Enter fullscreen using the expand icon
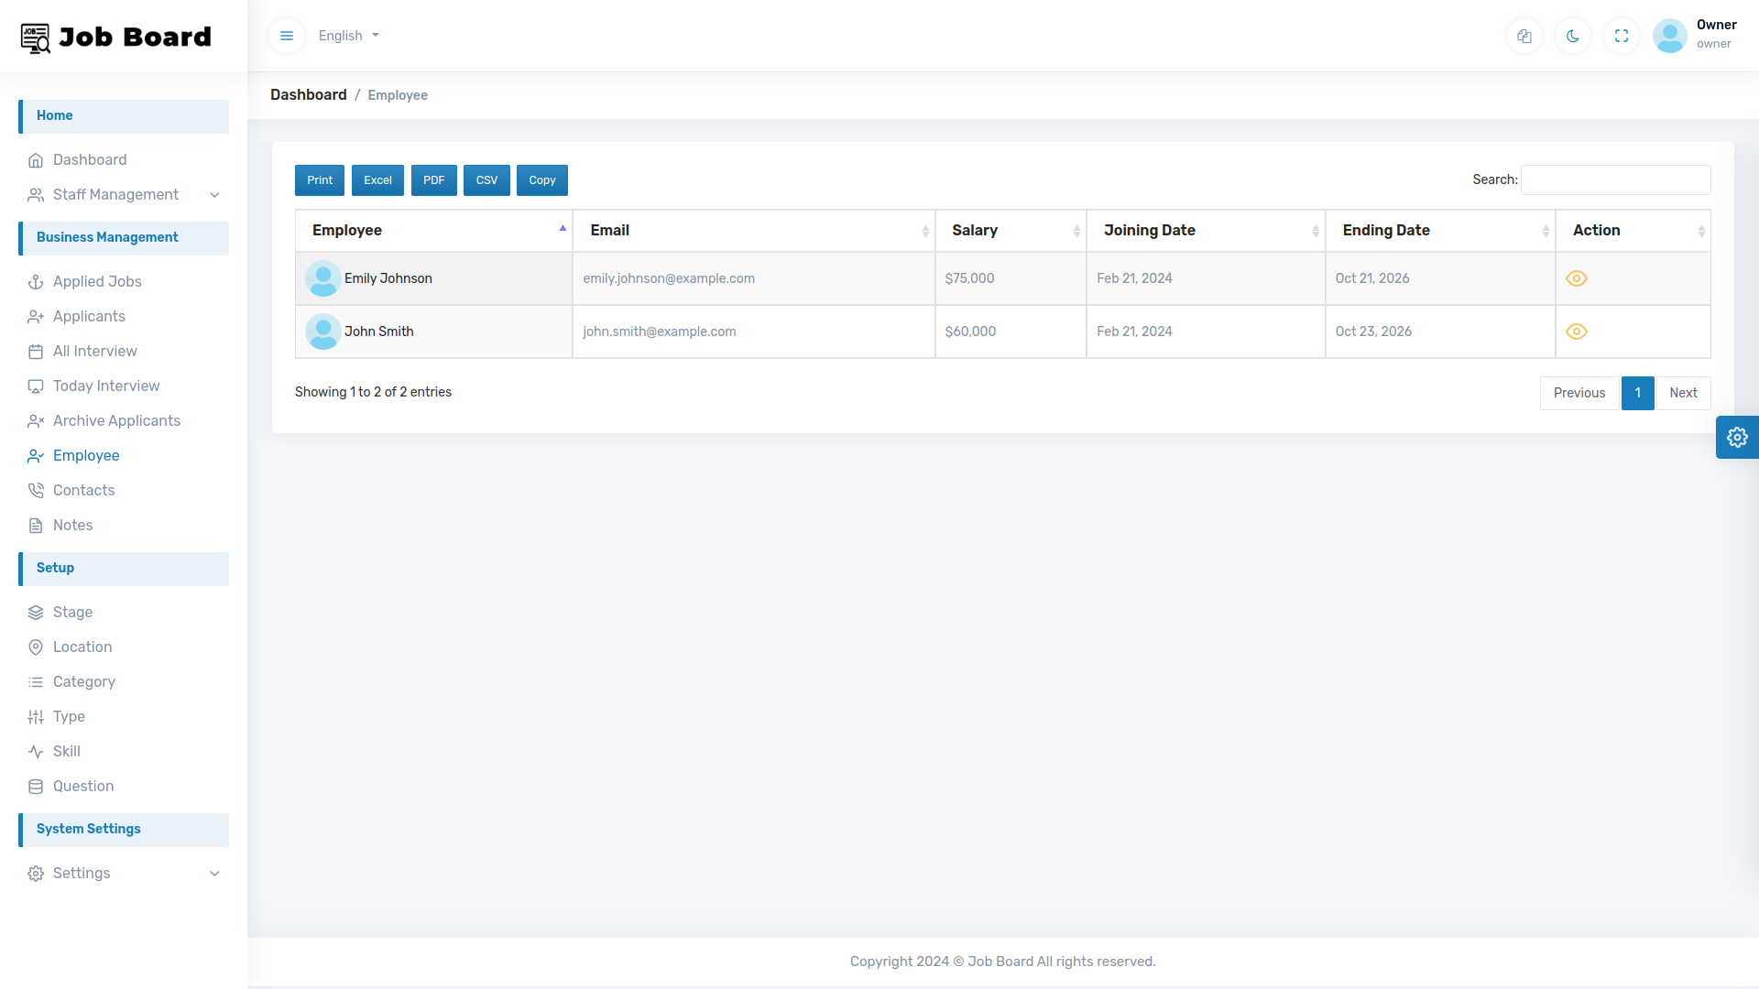The height and width of the screenshot is (989, 1759). (x=1621, y=36)
